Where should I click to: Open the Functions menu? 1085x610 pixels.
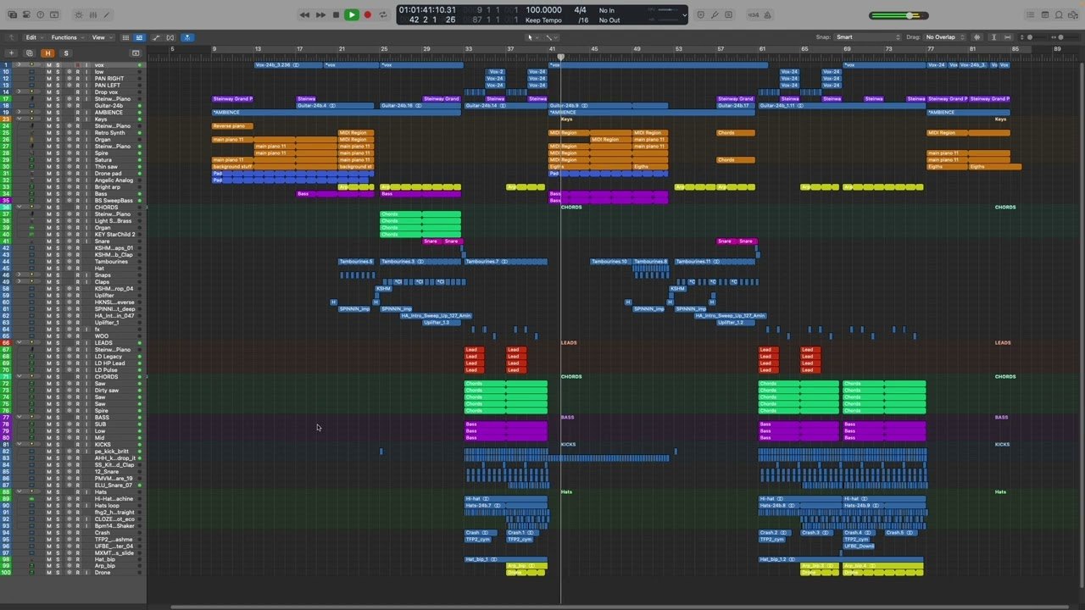tap(66, 37)
